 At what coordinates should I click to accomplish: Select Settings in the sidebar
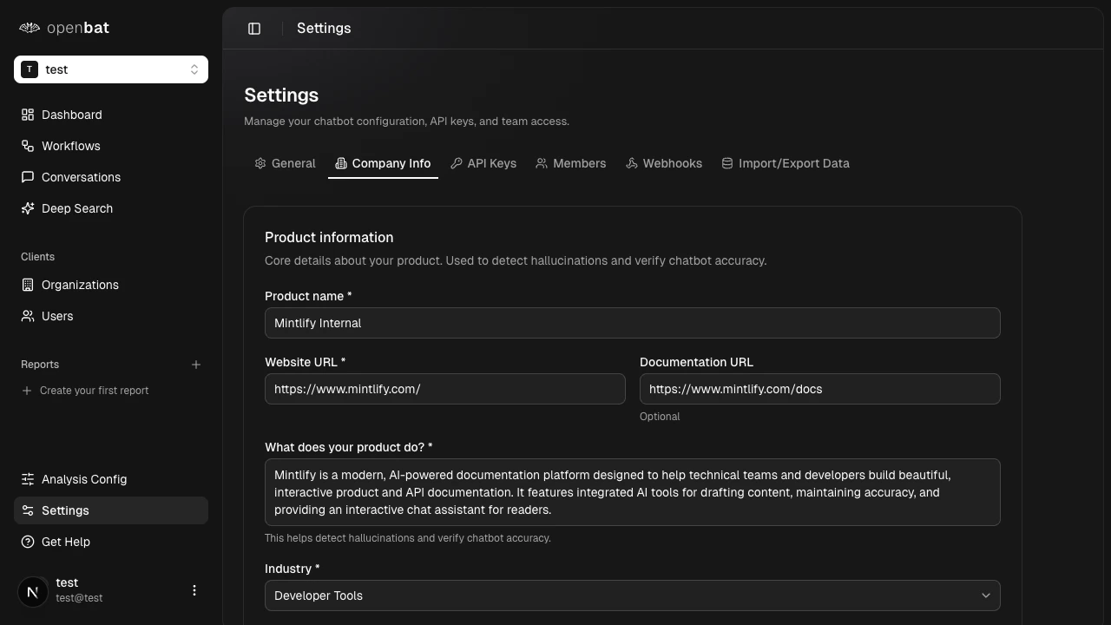tap(65, 510)
